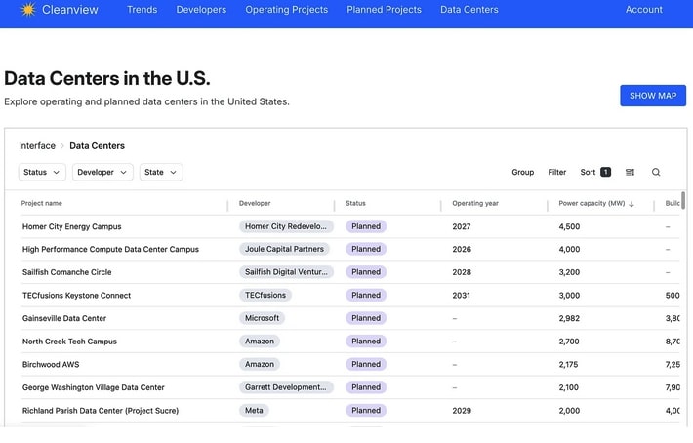Open the Account link
The image size is (693, 443).
[x=643, y=10]
